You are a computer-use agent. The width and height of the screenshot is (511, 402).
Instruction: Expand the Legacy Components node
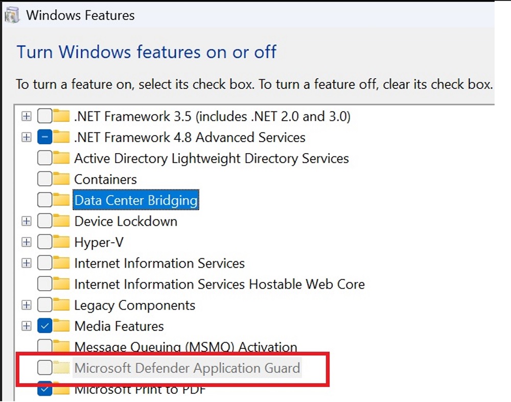26,305
